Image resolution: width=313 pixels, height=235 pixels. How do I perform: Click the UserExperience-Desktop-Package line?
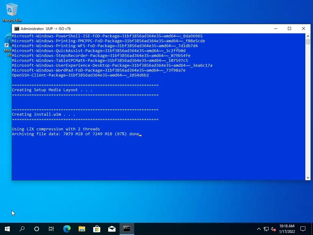click(112, 65)
